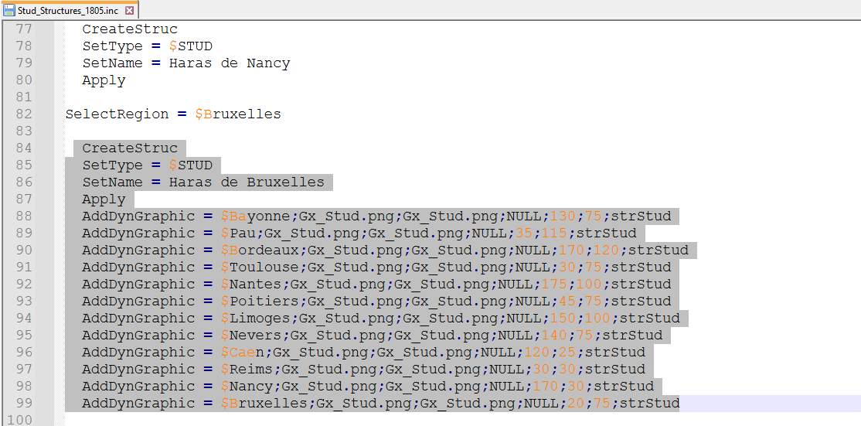Click line number 82 in the margin

tap(24, 114)
